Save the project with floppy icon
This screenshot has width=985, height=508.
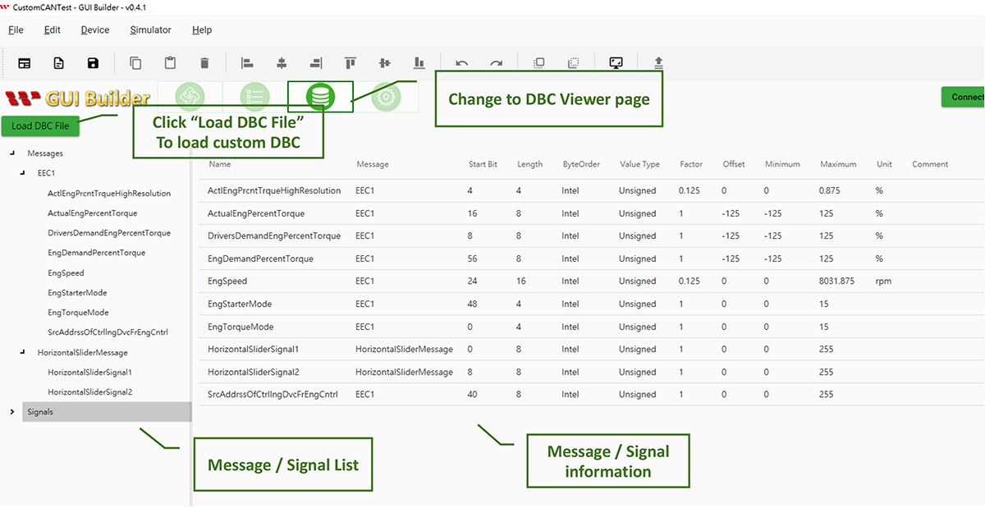(93, 63)
